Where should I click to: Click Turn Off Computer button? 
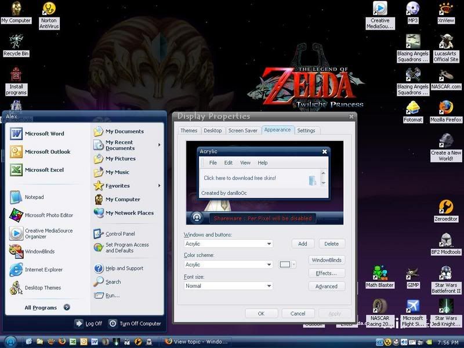(x=135, y=324)
